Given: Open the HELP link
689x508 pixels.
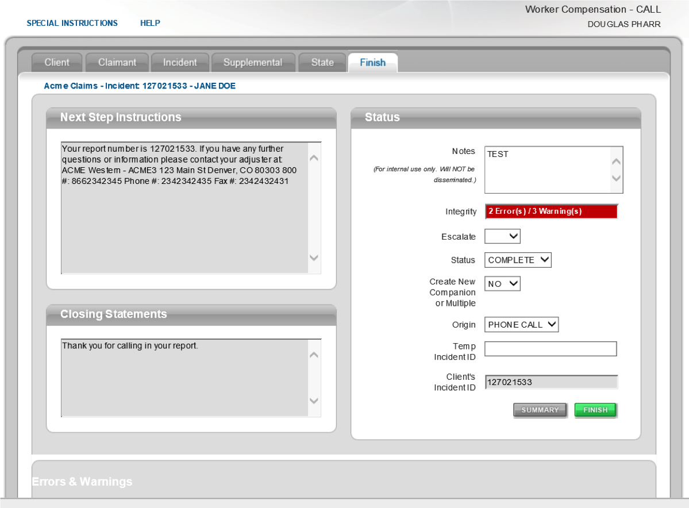Looking at the screenshot, I should pos(150,23).
